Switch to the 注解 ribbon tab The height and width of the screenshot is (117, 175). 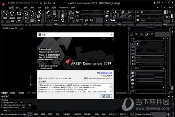pyautogui.click(x=25, y=8)
